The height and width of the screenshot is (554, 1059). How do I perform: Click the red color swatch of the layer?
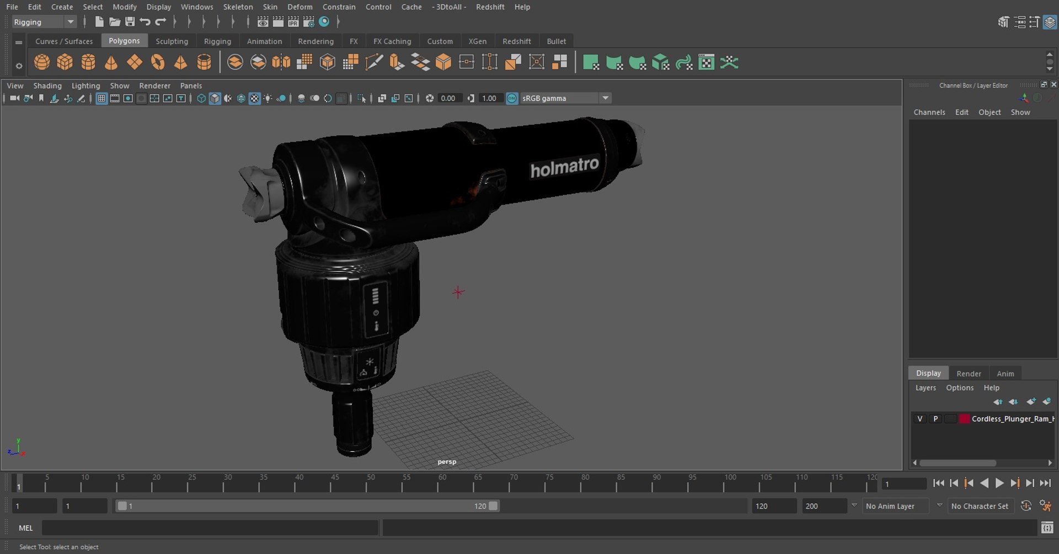(x=964, y=419)
